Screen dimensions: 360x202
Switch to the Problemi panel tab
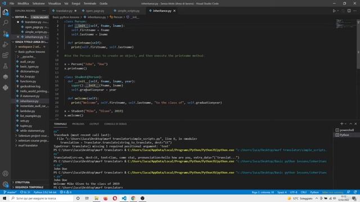point(78,124)
